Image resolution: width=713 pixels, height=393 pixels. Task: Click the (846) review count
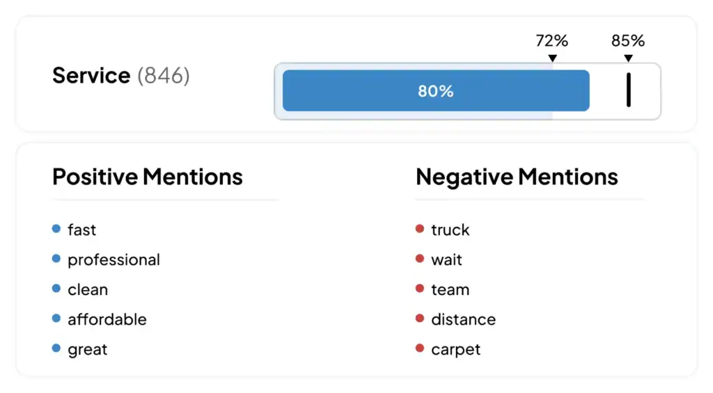click(x=164, y=75)
